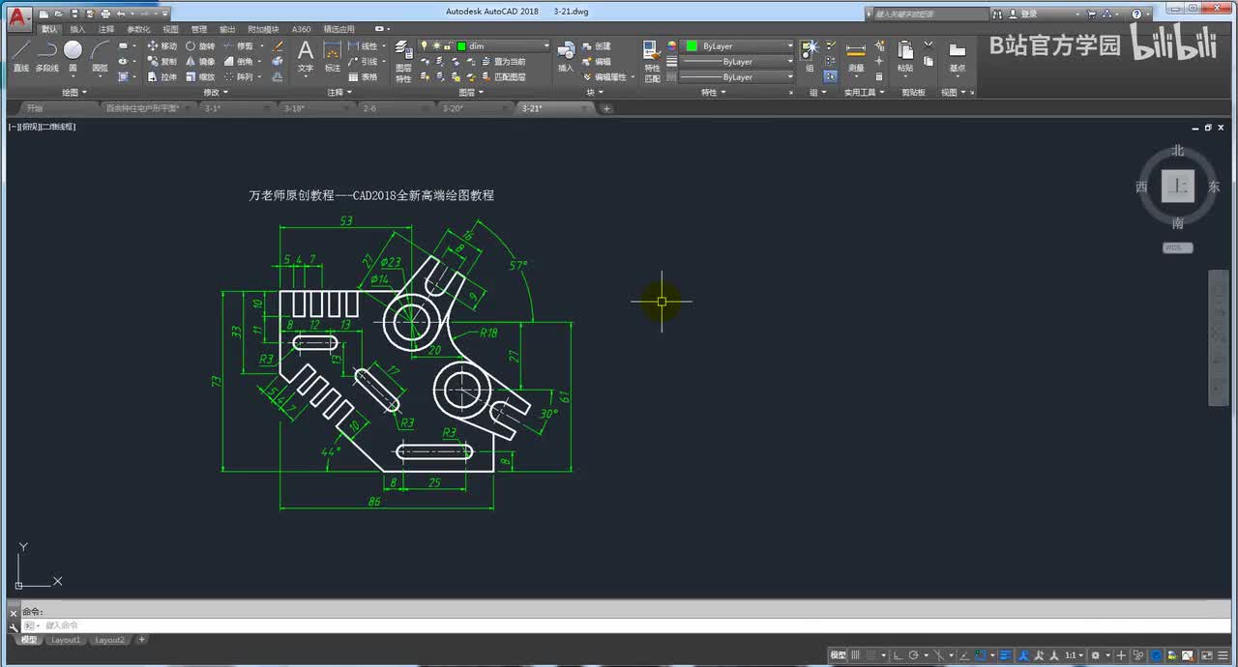Click the Insert block (插入) icon

pyautogui.click(x=566, y=56)
